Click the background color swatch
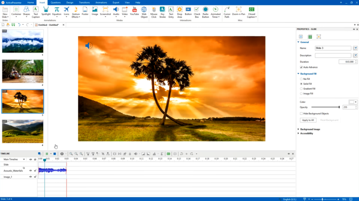Viewport: 359px width, 201px height. pos(352,102)
